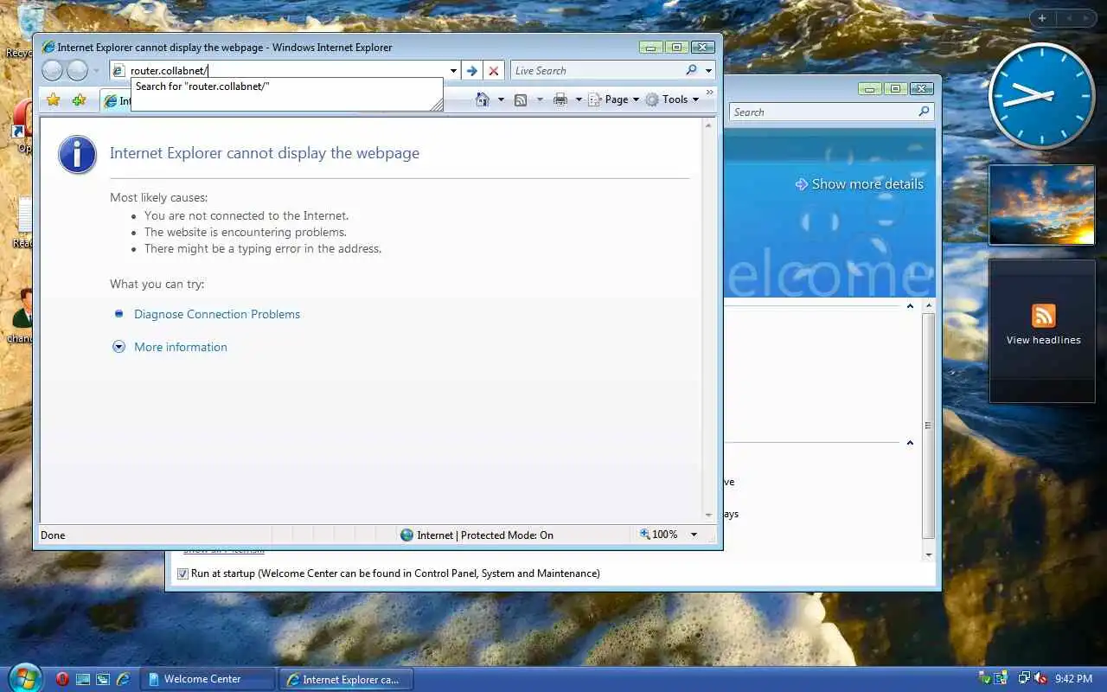Click the Sidebar next gadgets page arrow
The image size is (1107, 692).
(x=1085, y=18)
